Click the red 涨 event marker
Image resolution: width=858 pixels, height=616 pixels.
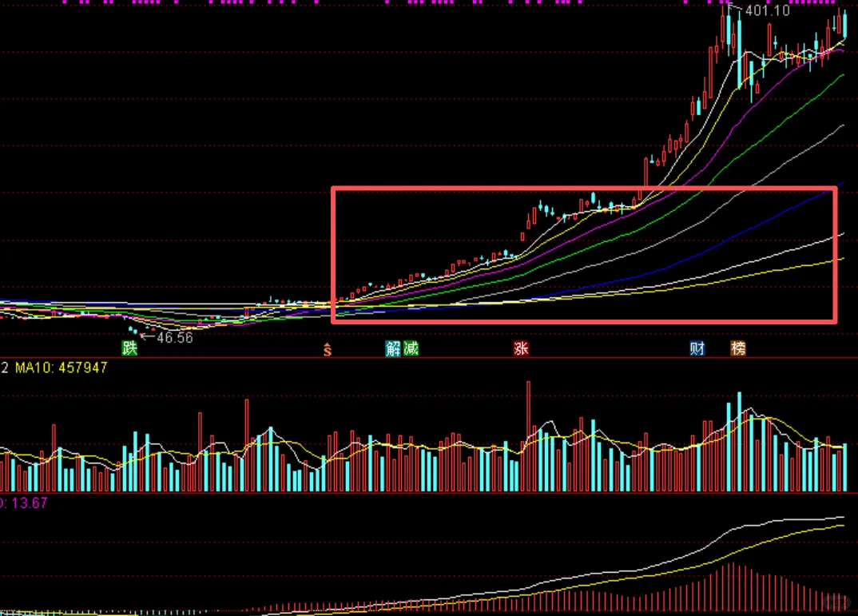(x=521, y=348)
